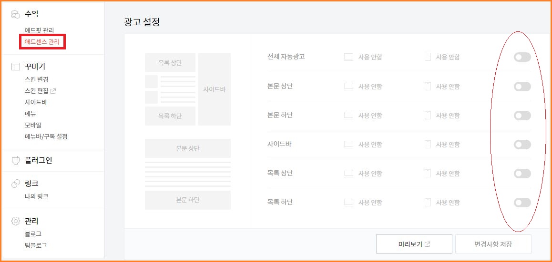Enable the 목록 상단 ad toggle
This screenshot has width=552, height=262.
[522, 174]
